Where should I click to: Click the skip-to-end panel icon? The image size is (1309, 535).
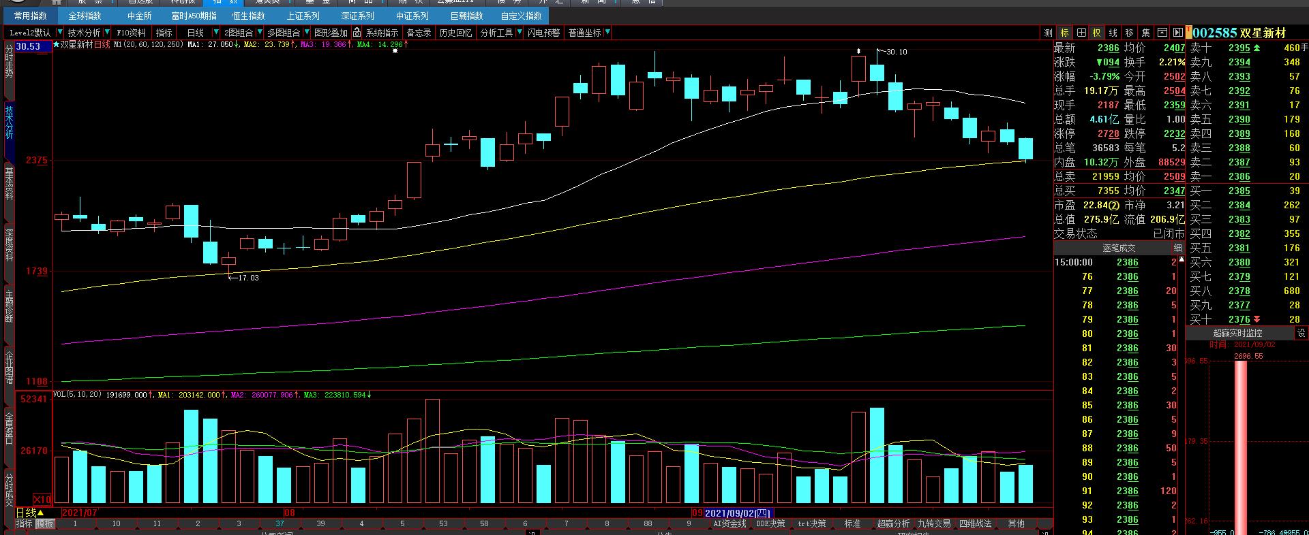click(x=1177, y=33)
